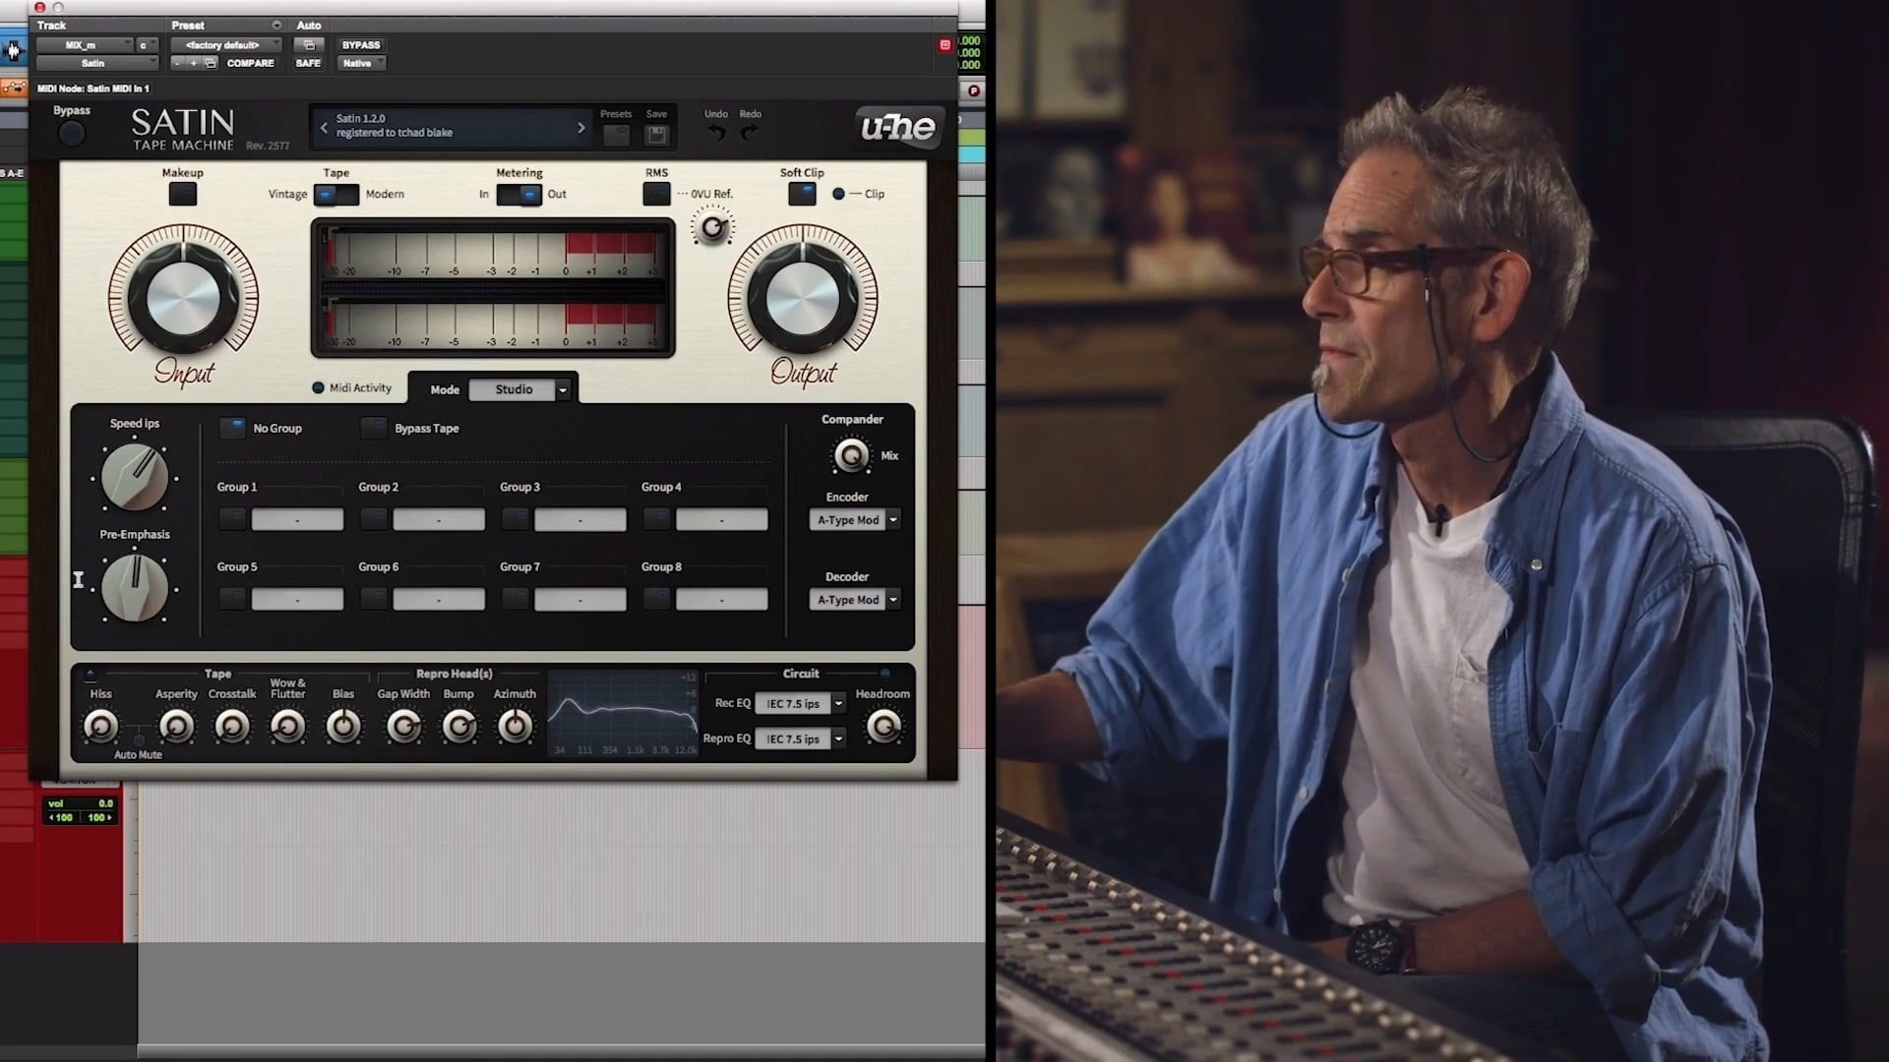Open the Decoder A-Type Mod dropdown
Viewport: 1889px width, 1062px height.
tap(854, 600)
